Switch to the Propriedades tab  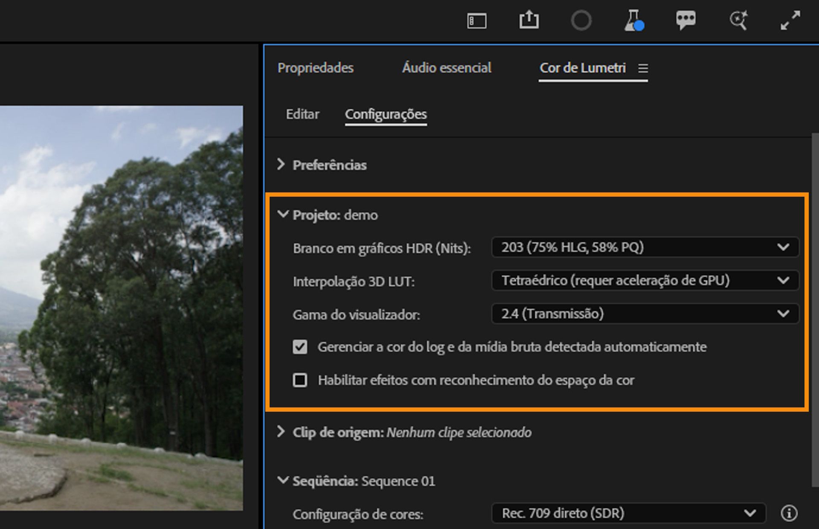pyautogui.click(x=316, y=68)
